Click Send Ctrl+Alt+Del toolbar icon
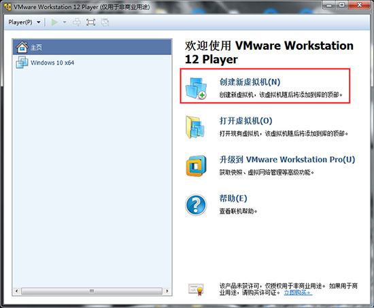This screenshot has height=308, width=374. pos(77,22)
